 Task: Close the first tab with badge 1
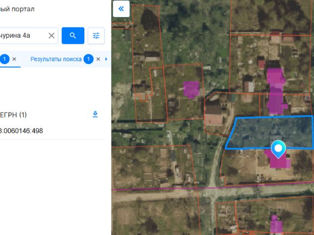point(14,59)
